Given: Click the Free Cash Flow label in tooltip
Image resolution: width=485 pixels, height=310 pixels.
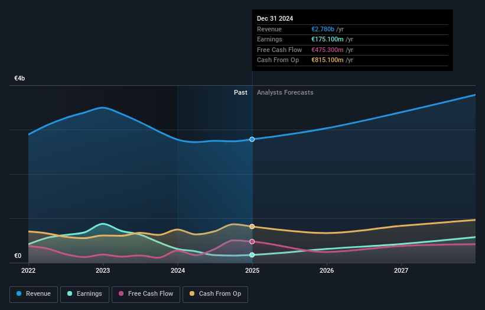Looking at the screenshot, I should (279, 50).
